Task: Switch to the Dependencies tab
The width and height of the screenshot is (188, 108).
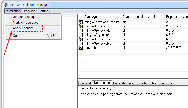Action: [123, 83]
